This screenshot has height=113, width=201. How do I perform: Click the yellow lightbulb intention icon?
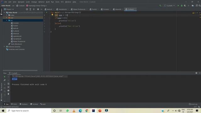(52, 15)
